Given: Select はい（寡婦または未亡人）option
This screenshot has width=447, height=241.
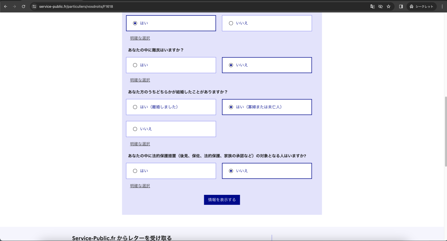Looking at the screenshot, I should pyautogui.click(x=267, y=107).
